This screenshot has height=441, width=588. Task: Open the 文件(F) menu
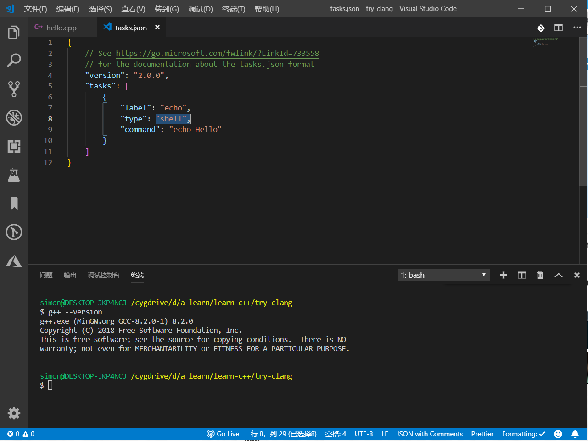35,9
